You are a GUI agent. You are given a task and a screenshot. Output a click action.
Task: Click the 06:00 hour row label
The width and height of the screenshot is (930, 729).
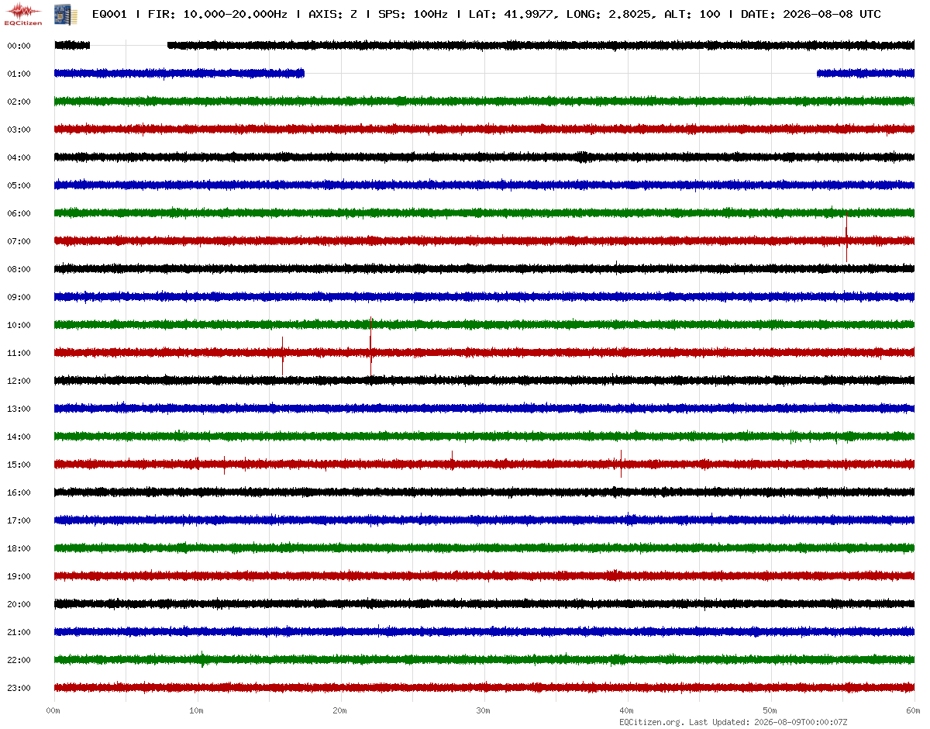click(19, 213)
